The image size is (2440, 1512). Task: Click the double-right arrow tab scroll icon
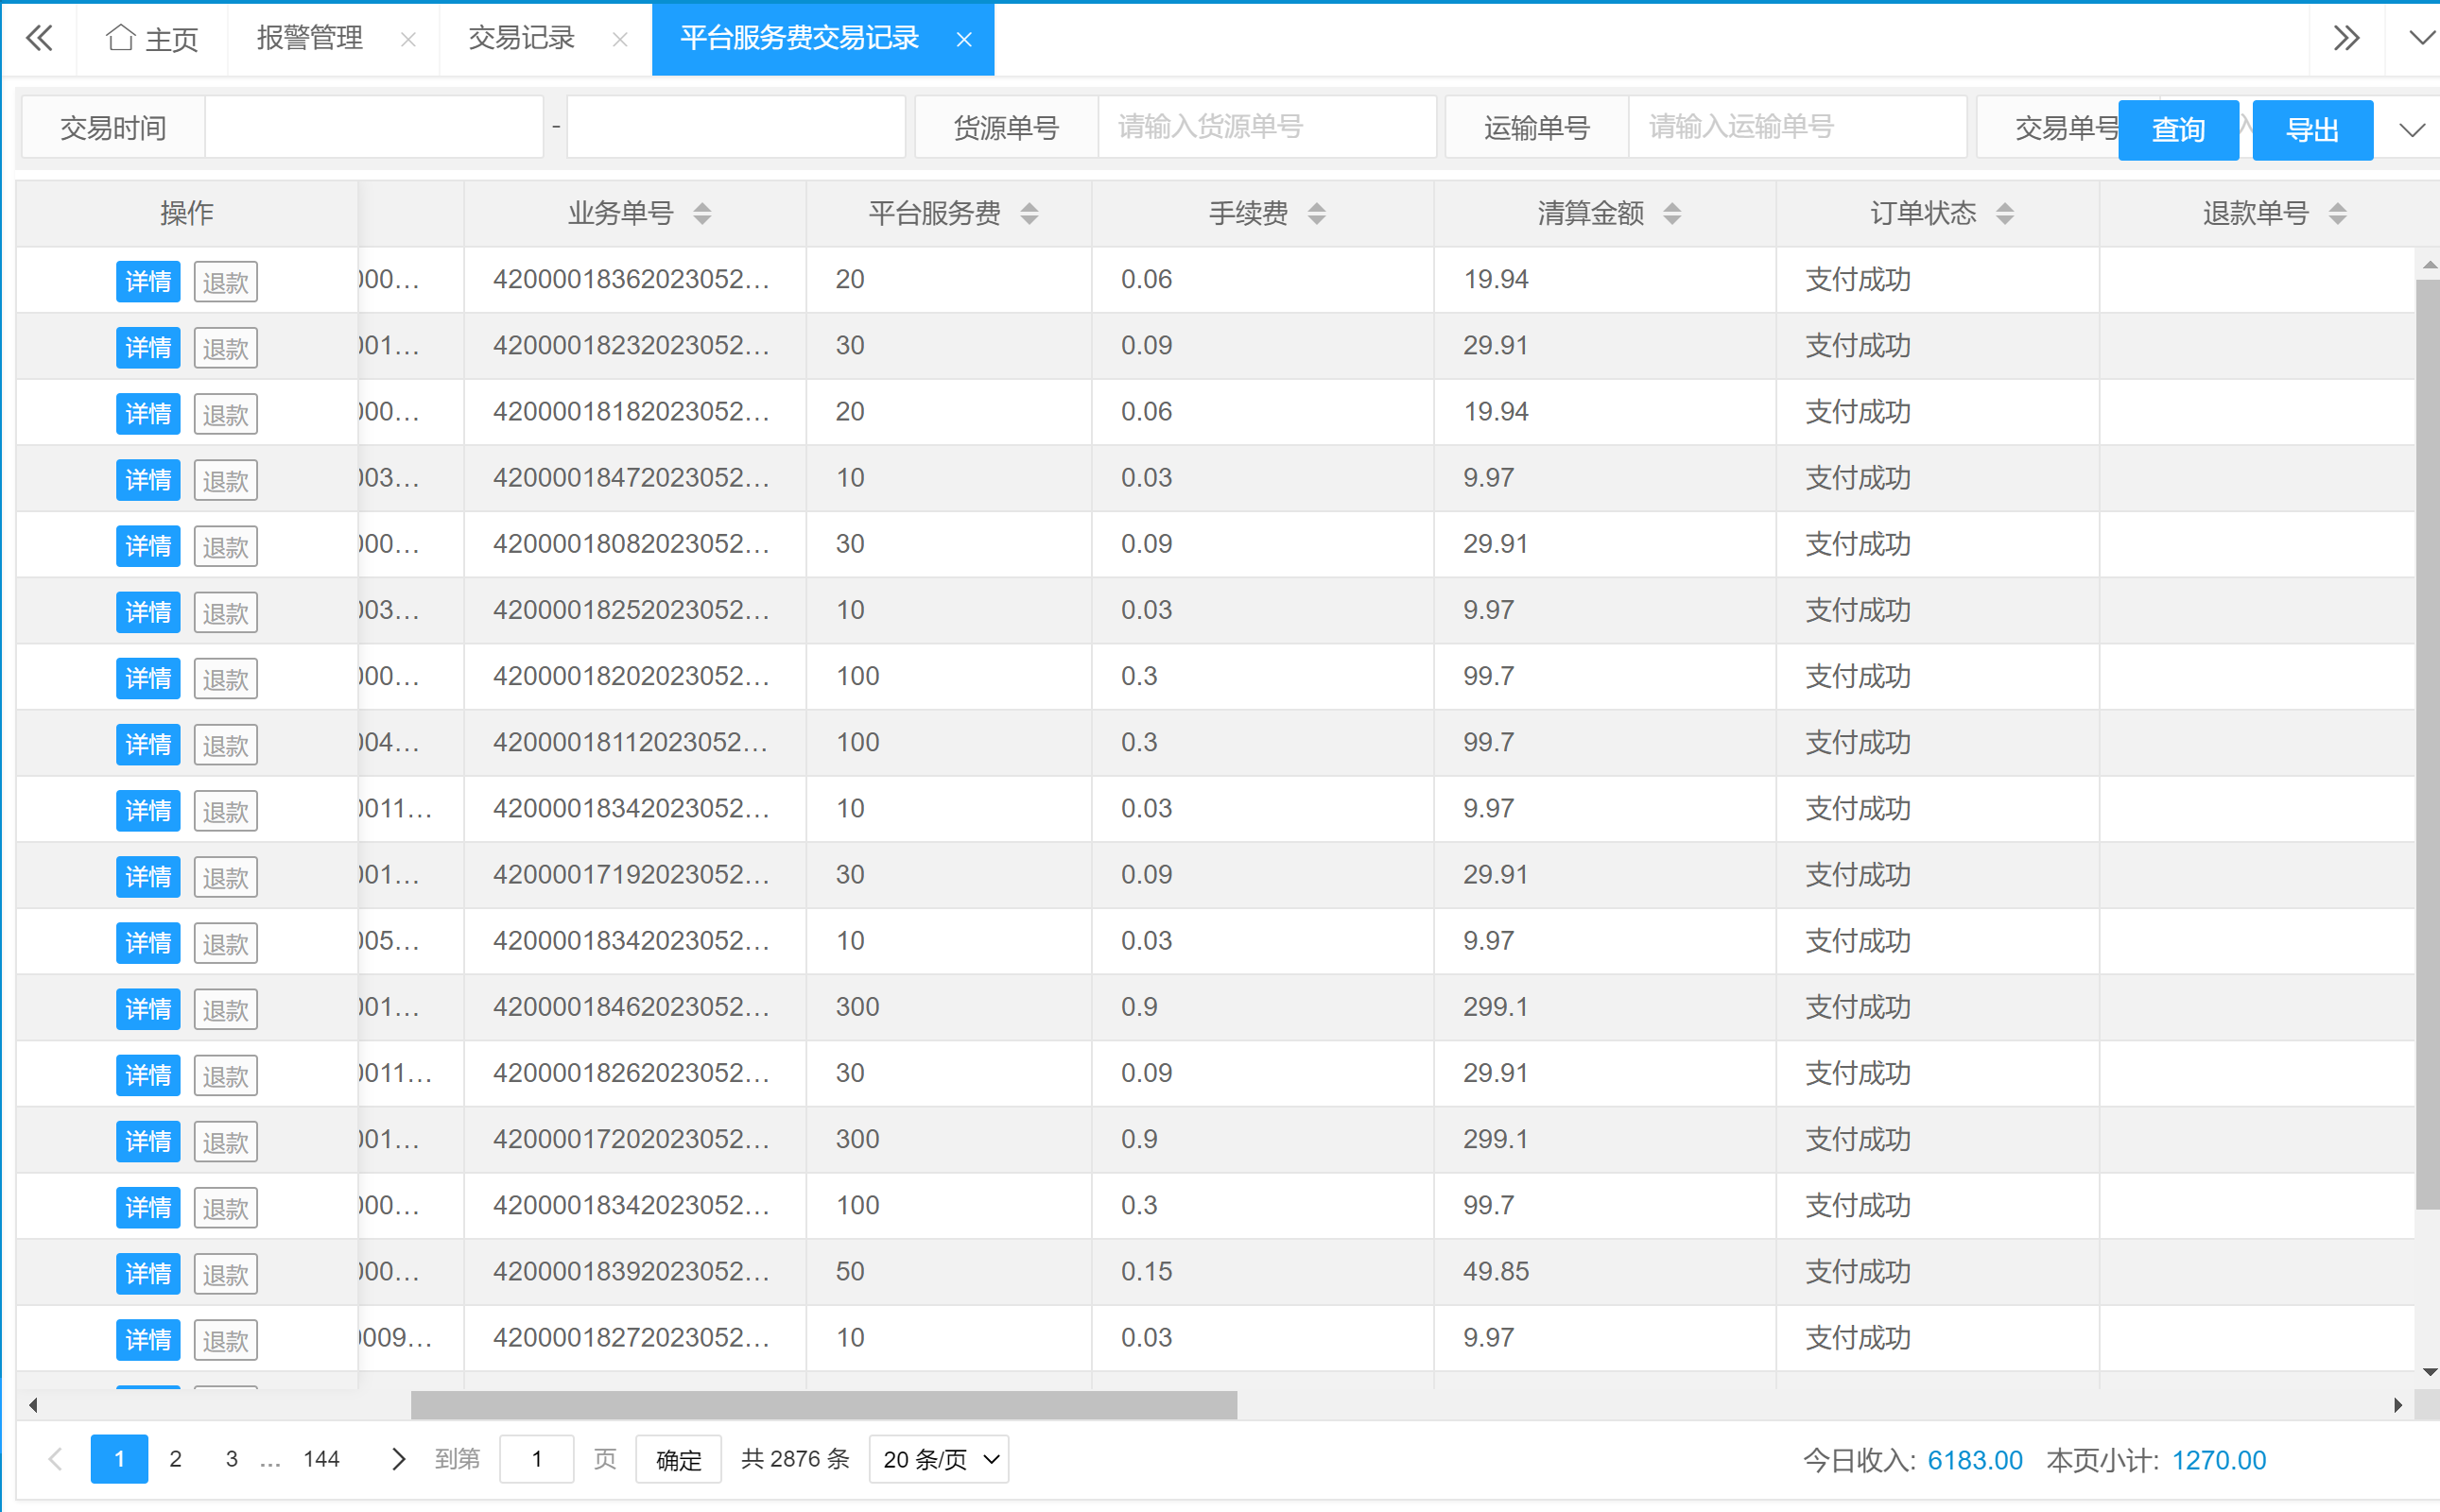(x=2346, y=38)
